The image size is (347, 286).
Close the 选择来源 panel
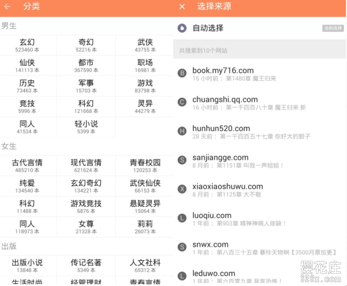pyautogui.click(x=182, y=7)
